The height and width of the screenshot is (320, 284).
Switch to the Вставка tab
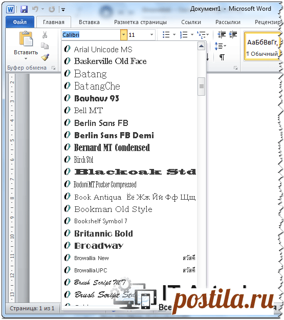point(89,22)
